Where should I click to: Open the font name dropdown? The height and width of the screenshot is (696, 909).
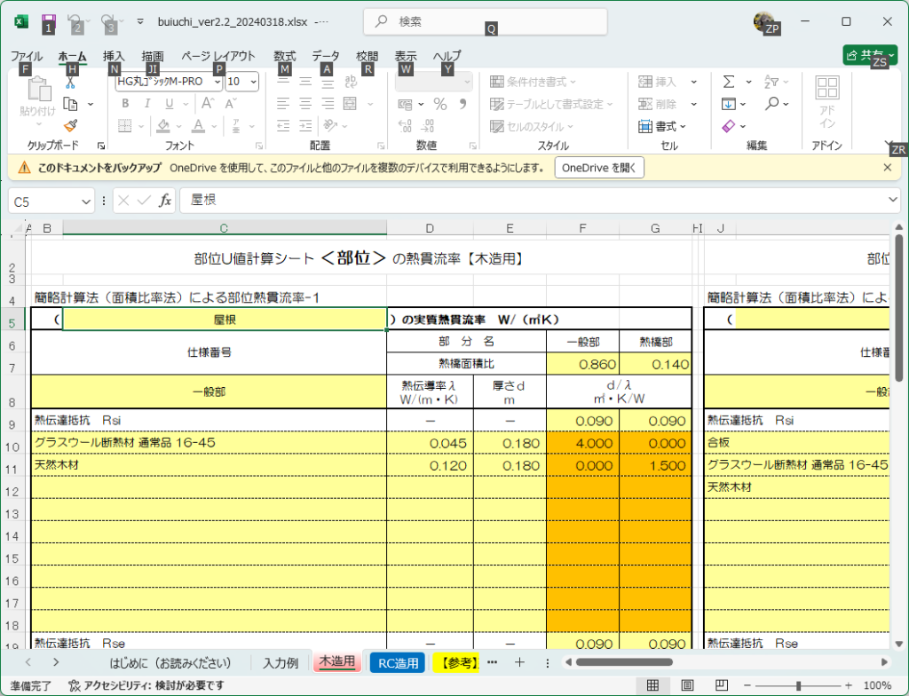(x=217, y=82)
